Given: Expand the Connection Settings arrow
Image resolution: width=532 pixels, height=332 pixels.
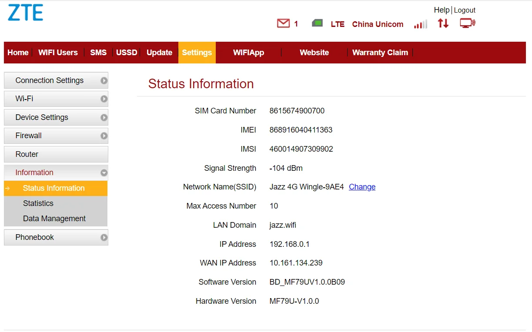Looking at the screenshot, I should pos(104,80).
